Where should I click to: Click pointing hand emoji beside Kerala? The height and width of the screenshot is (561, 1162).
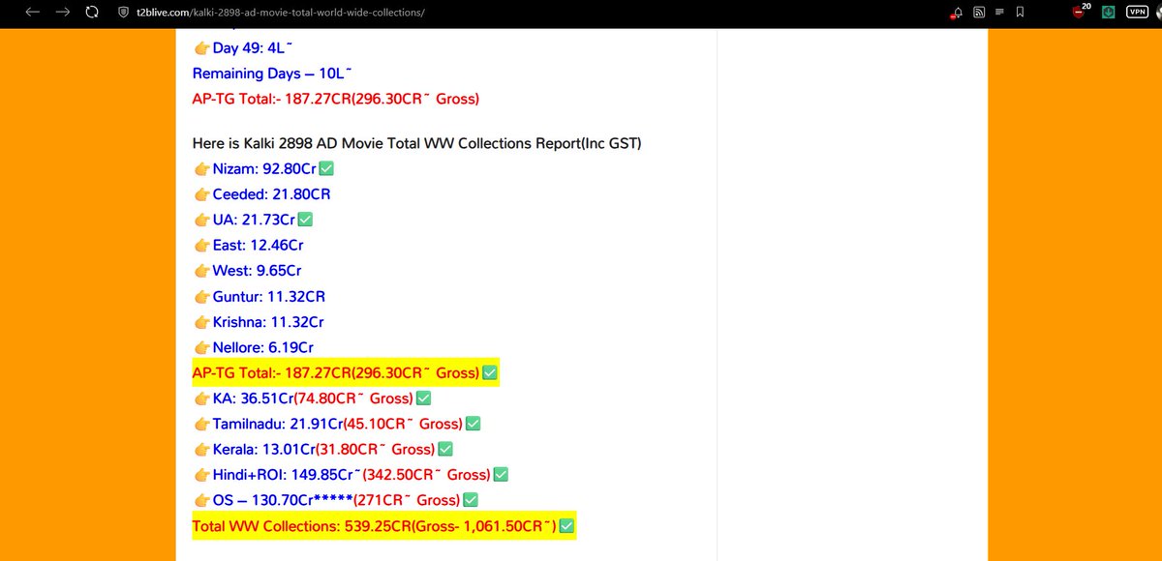tap(201, 449)
